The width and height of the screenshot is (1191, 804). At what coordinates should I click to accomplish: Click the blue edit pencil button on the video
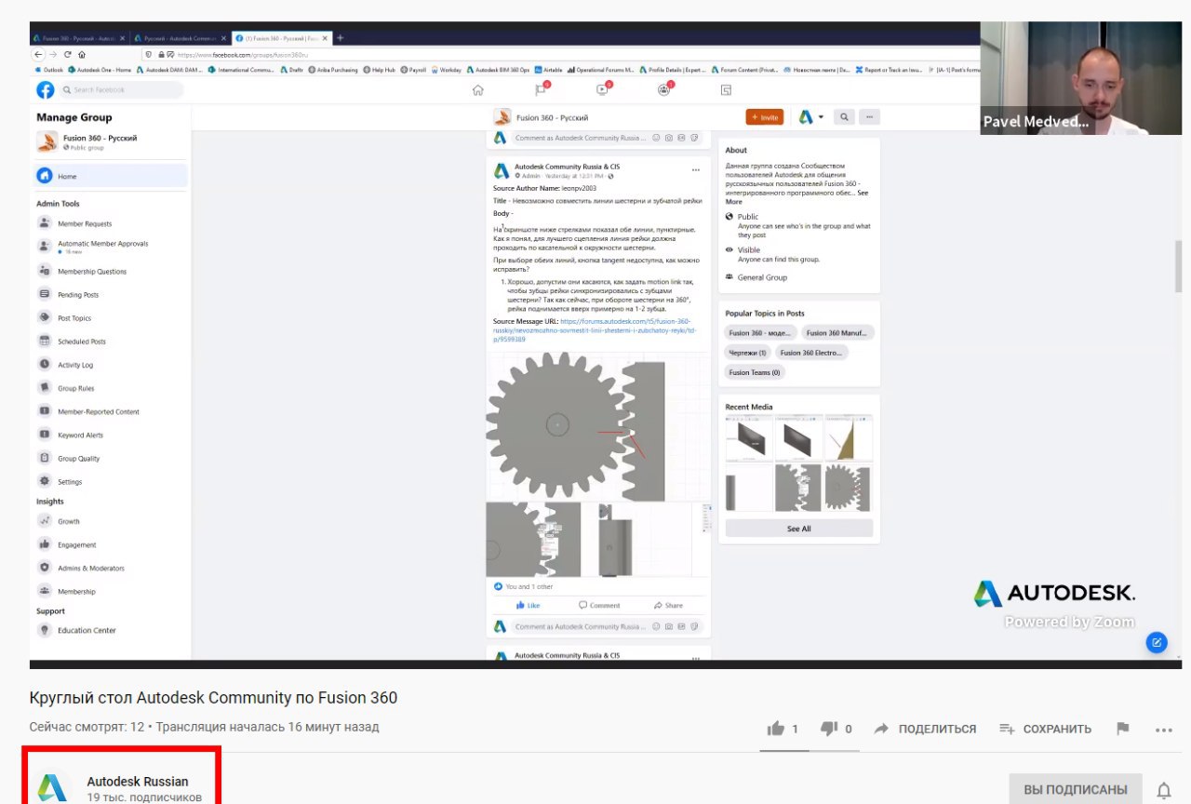[x=1156, y=642]
